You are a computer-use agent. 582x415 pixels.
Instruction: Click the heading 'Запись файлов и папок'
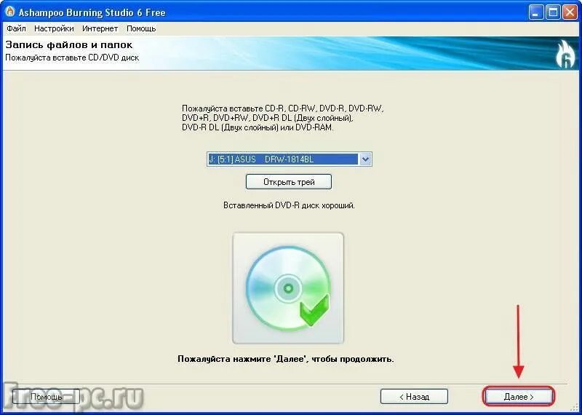[x=69, y=45]
